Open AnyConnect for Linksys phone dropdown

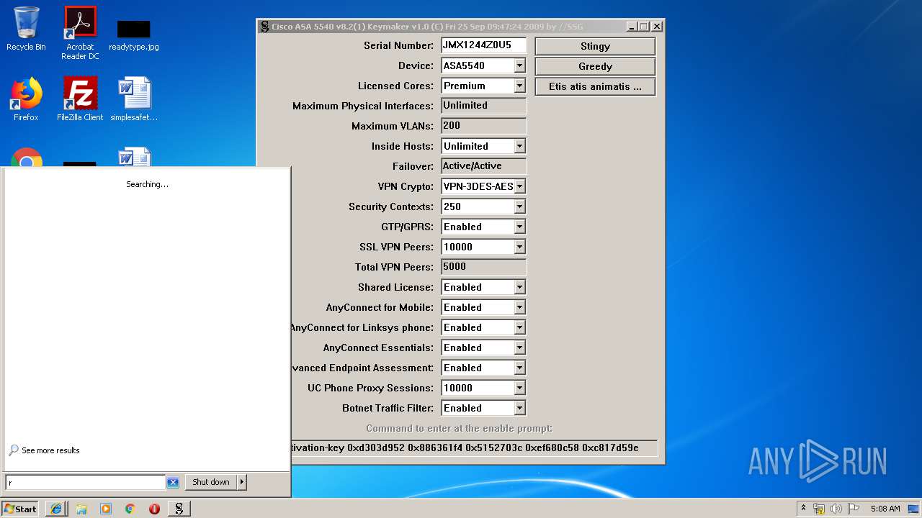(520, 327)
